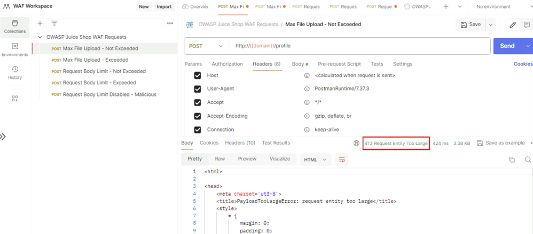Click the info icon next to User-Agent

307,89
